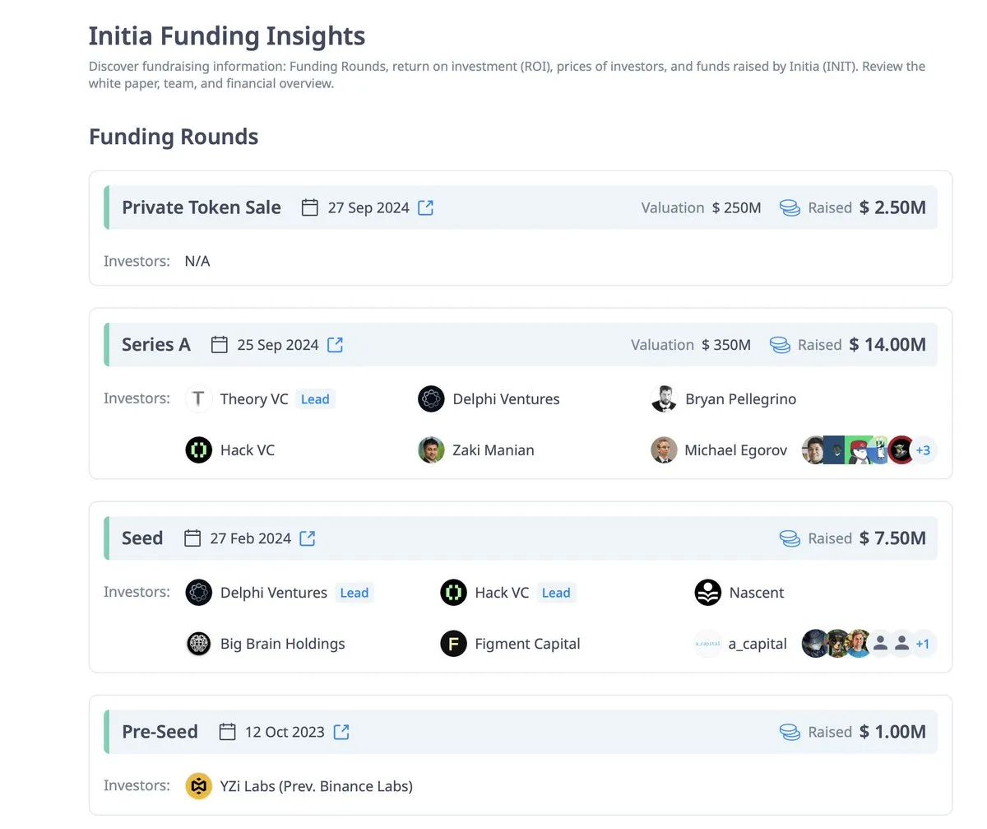The height and width of the screenshot is (829, 987).
Task: Click Bryan Pellegrino's avatar photo
Action: click(x=664, y=399)
